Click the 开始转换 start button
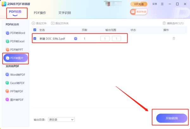 pyautogui.click(x=172, y=118)
